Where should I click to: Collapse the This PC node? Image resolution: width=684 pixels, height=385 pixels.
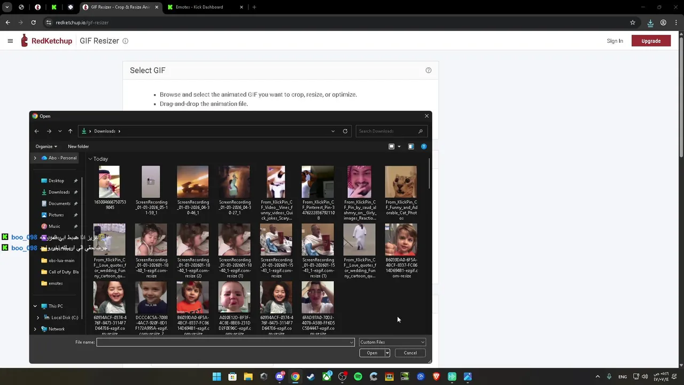coord(35,306)
